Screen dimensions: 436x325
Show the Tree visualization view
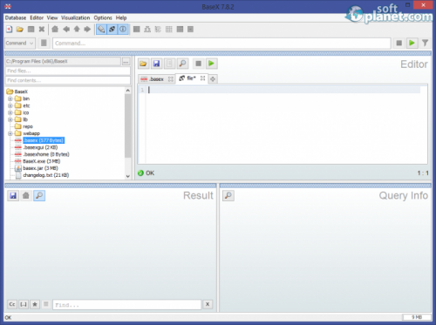tap(147, 29)
